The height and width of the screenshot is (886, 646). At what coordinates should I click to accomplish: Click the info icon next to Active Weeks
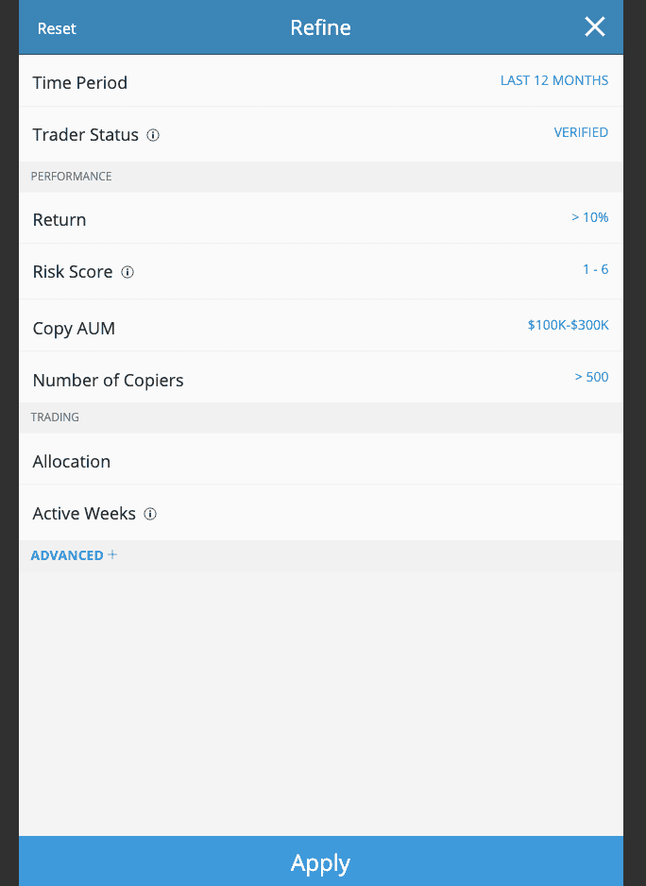(x=150, y=514)
